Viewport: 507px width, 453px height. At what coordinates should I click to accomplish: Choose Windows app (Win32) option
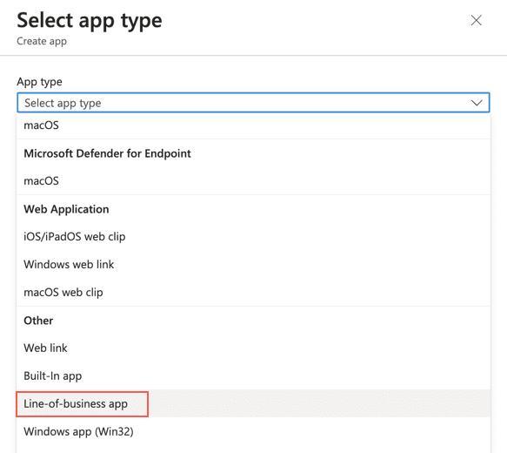[x=254, y=431]
